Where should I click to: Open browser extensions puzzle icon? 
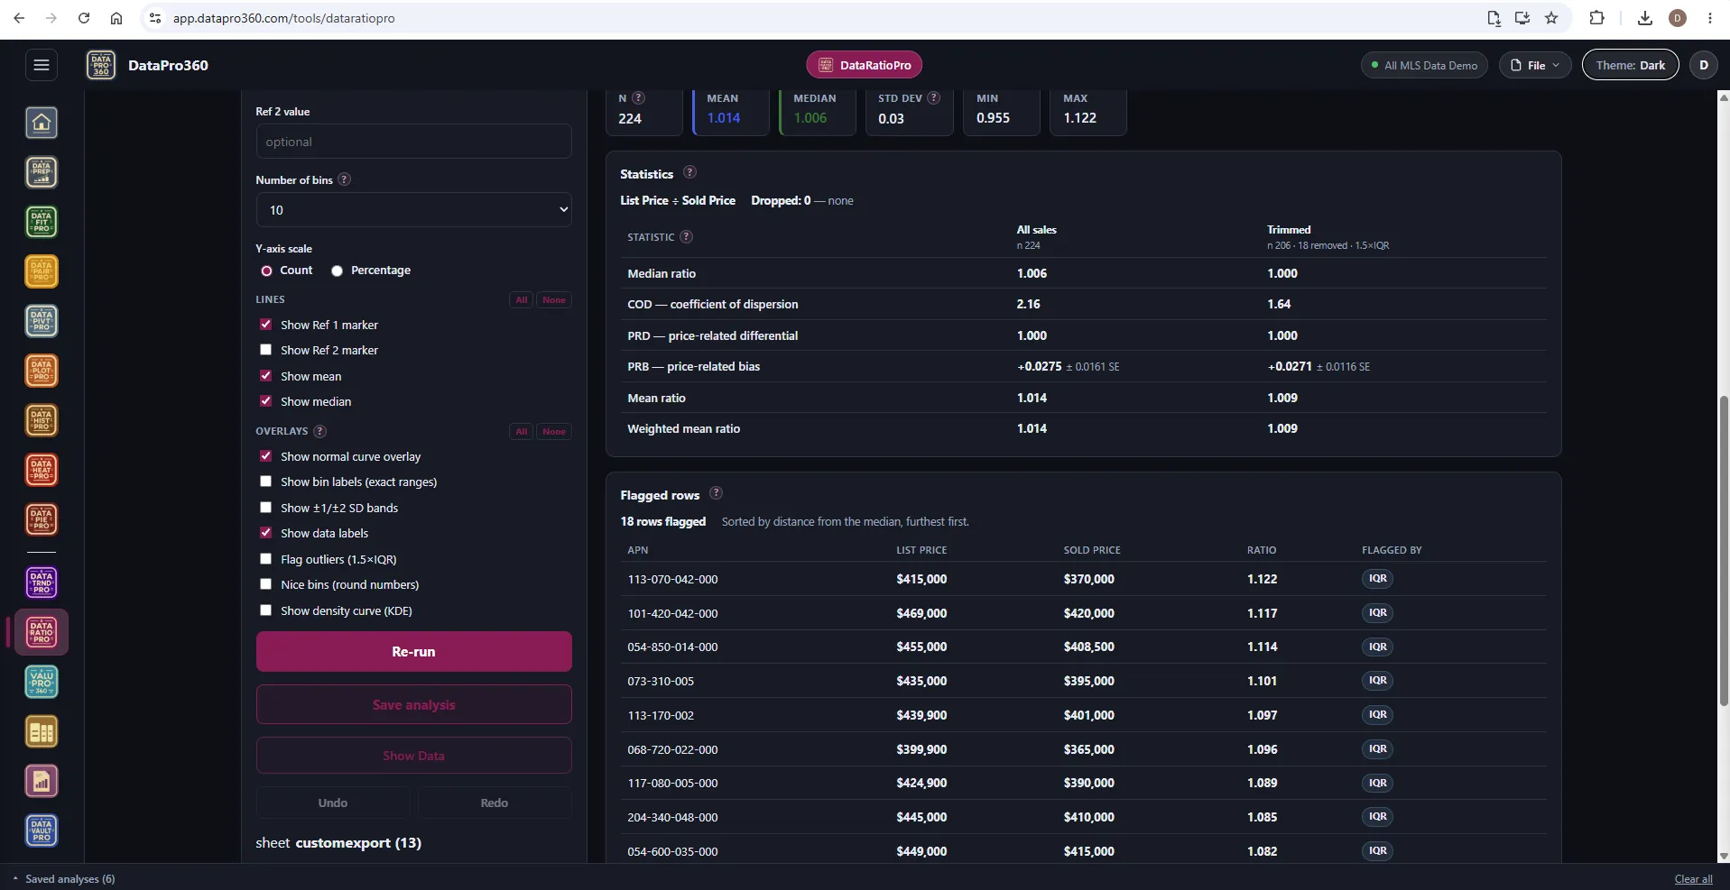pyautogui.click(x=1596, y=18)
